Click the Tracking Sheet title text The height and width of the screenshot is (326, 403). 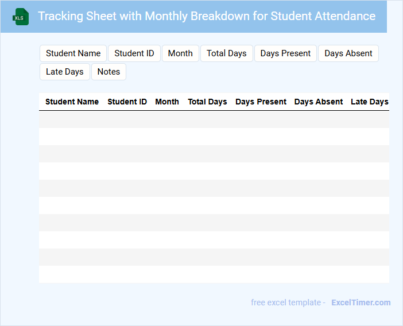coord(207,16)
